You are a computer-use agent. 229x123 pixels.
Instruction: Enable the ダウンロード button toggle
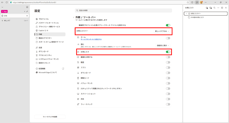(168, 73)
